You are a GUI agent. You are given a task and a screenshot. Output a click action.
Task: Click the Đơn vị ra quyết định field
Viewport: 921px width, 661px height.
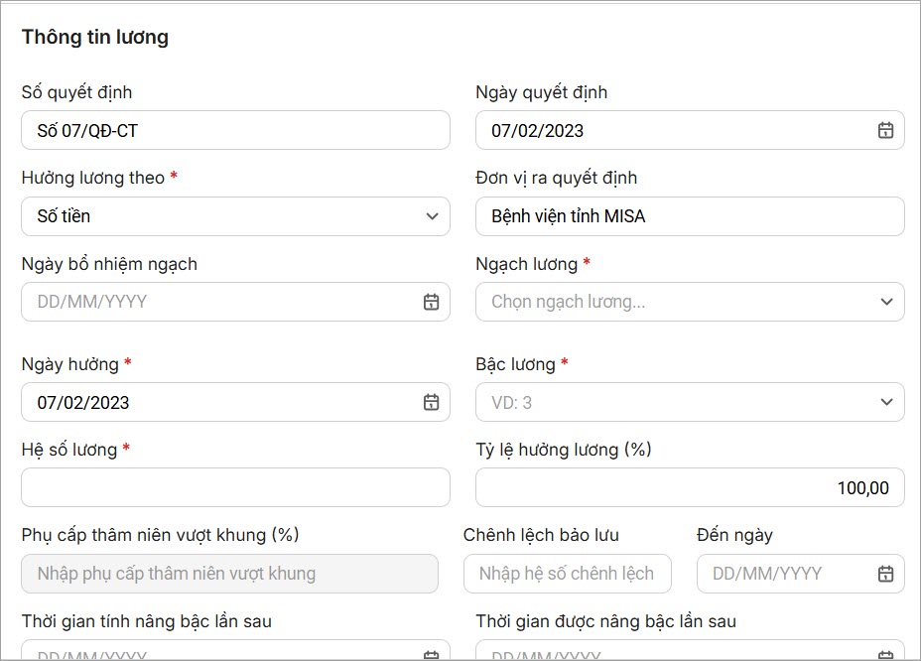(x=690, y=215)
